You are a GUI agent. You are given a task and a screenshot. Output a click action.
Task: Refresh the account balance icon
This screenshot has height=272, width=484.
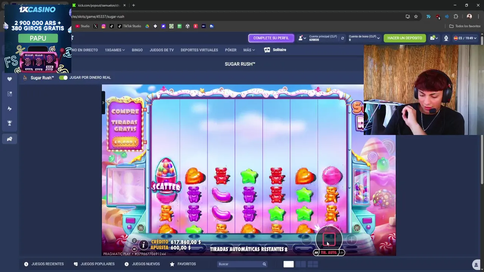click(342, 38)
